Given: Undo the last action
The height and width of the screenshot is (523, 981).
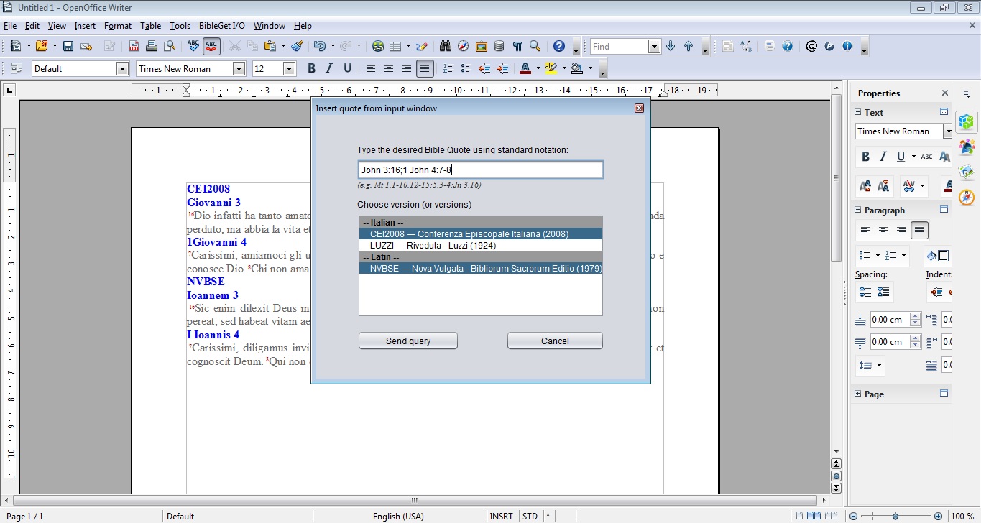Looking at the screenshot, I should point(319,46).
